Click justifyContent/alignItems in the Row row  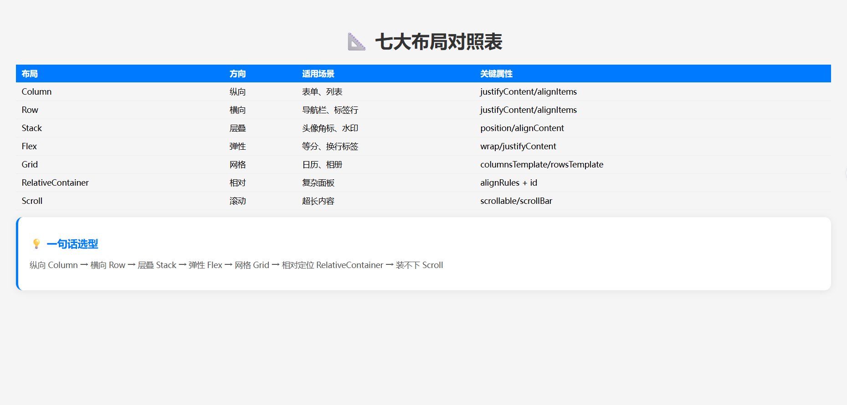(529, 110)
